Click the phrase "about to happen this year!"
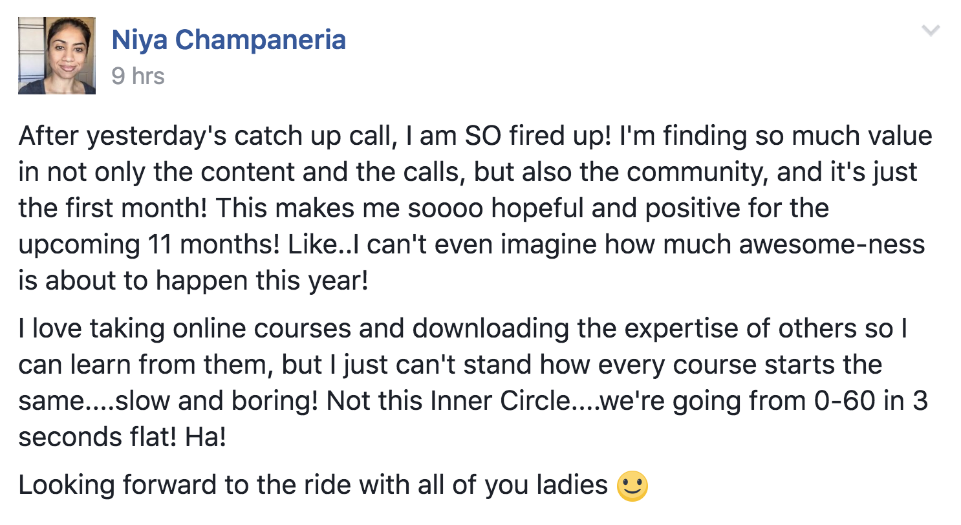The width and height of the screenshot is (961, 525). 207,282
